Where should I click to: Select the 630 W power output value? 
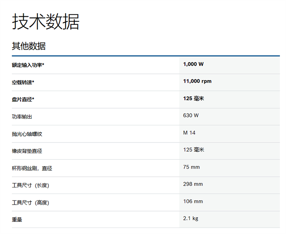(191, 115)
